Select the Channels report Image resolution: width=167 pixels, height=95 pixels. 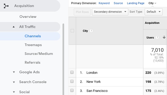(x=33, y=36)
